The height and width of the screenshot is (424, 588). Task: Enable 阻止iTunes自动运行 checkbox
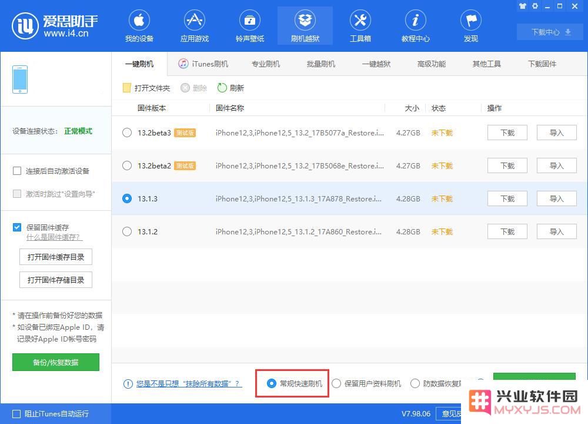point(16,414)
